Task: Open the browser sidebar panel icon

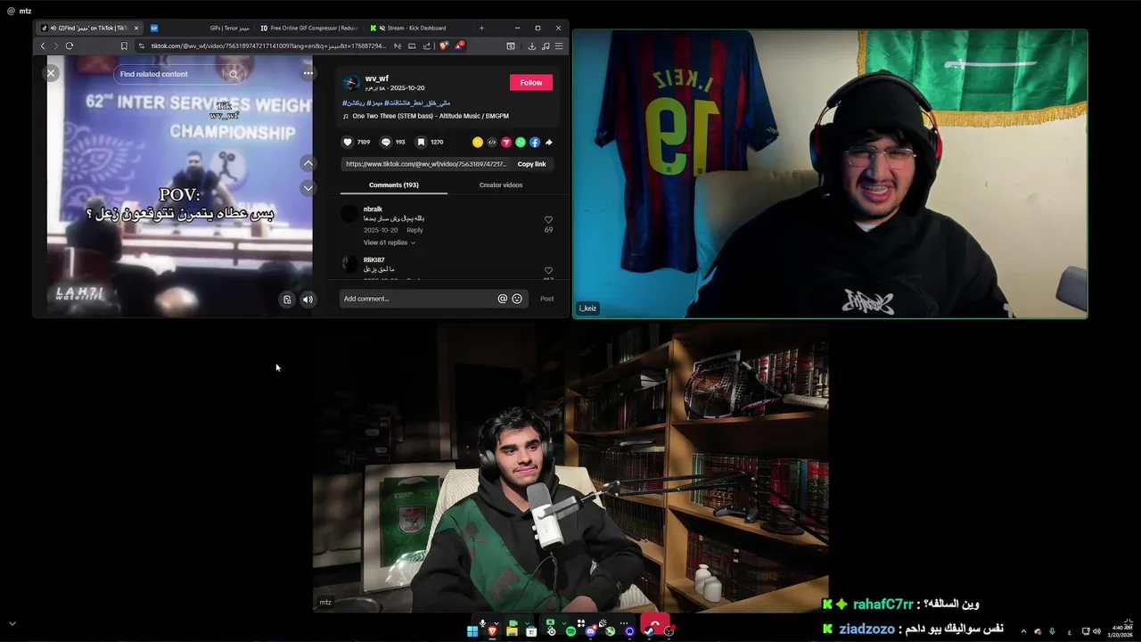Action: coord(511,45)
